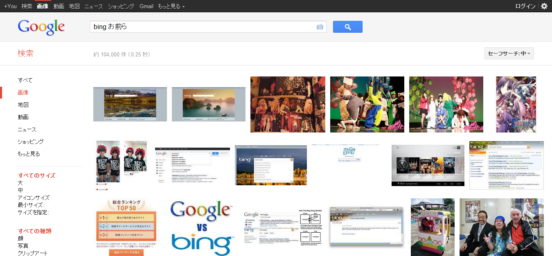This screenshot has height=256, width=552.
Task: Expand もっと見る in the left sidebar
Action: [x=29, y=154]
